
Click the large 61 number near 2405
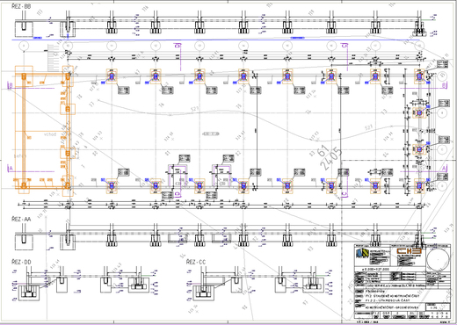click(x=323, y=150)
